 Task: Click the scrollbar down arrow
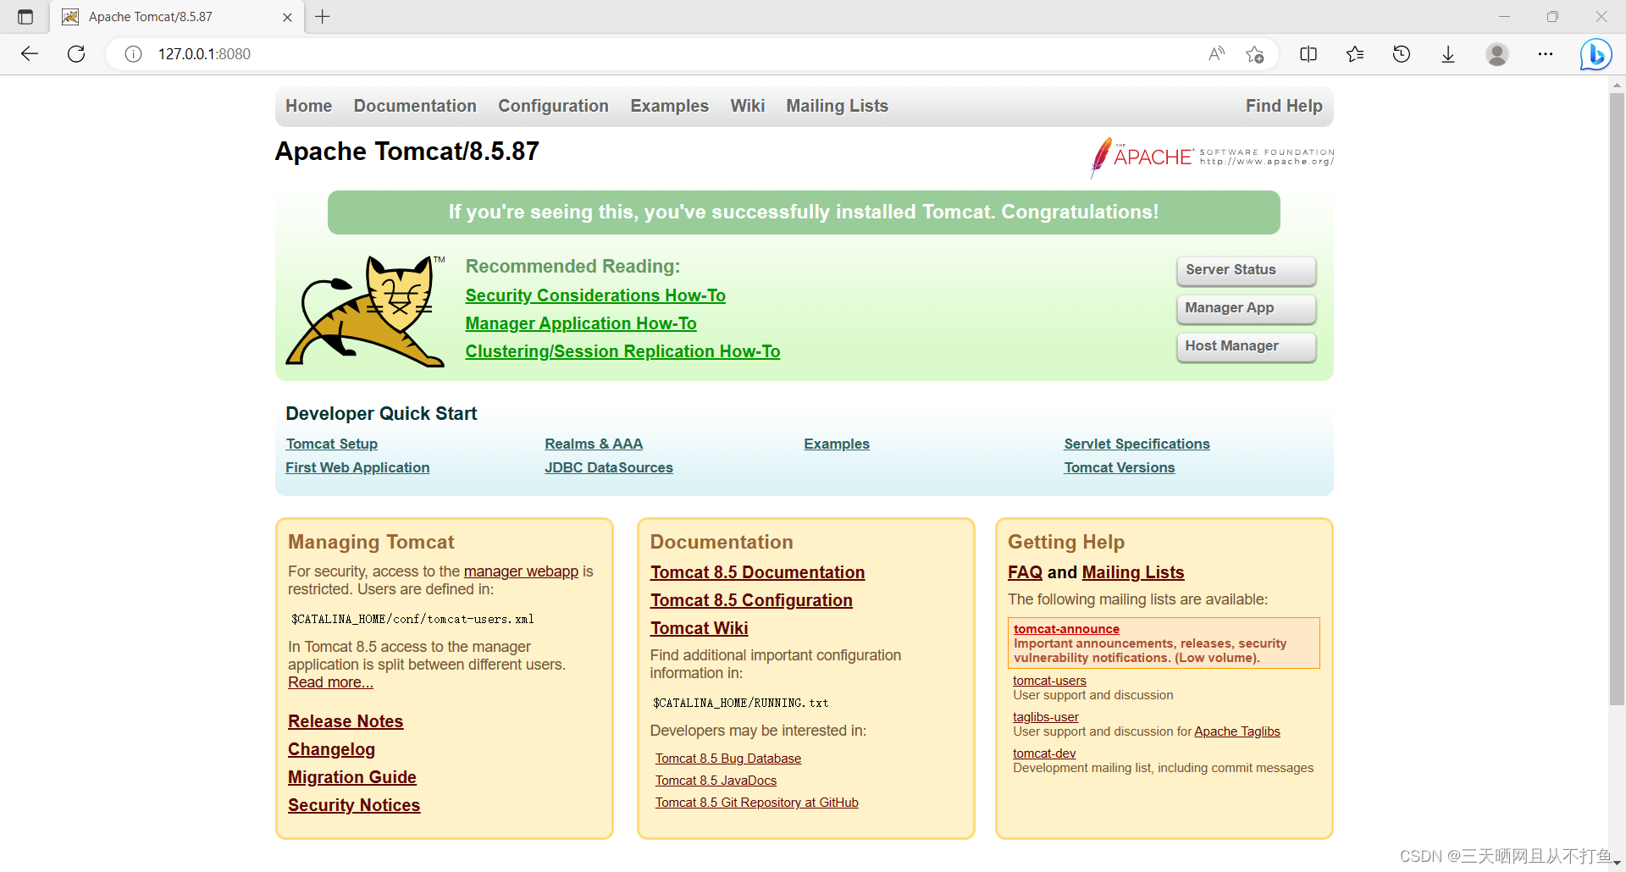[1617, 863]
